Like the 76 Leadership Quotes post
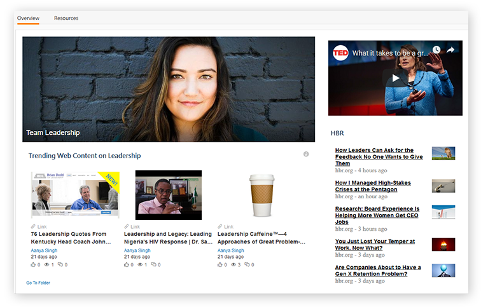The image size is (481, 307). tap(33, 264)
